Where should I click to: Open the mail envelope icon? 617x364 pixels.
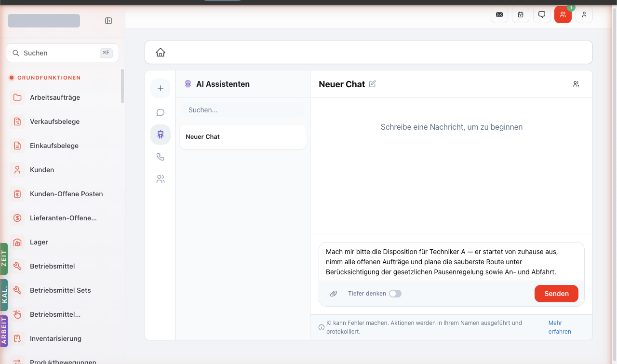(x=499, y=14)
